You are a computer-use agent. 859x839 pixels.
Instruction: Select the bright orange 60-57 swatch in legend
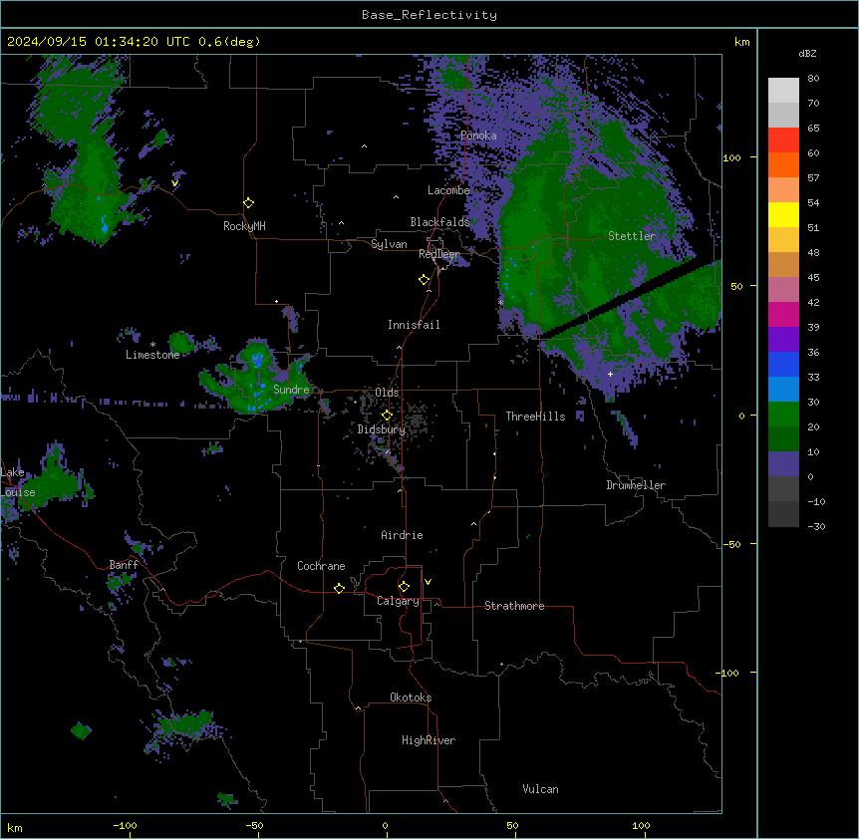[x=783, y=164]
